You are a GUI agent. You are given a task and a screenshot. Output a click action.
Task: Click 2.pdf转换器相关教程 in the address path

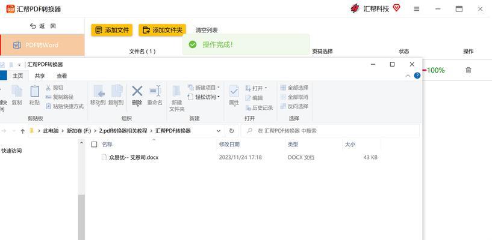point(123,131)
